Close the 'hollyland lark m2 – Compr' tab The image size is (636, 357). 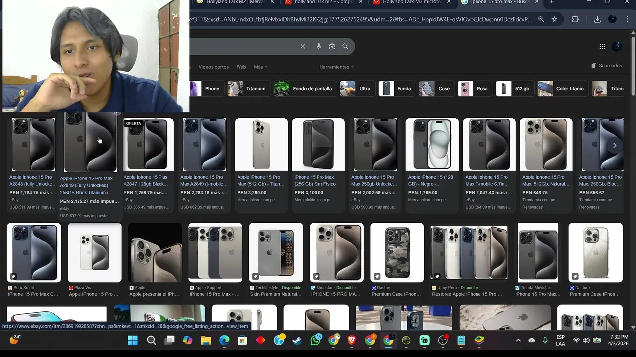(360, 2)
